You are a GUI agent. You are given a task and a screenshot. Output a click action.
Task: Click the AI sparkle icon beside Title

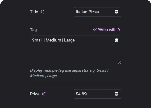click(42, 12)
